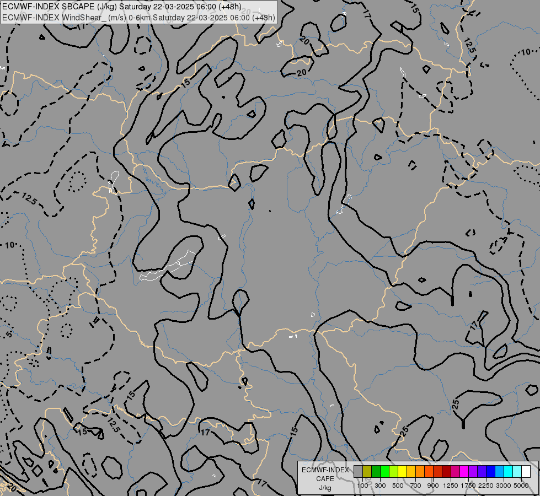The width and height of the screenshot is (540, 496).
Task: Pick the pure blue legend swatch
Action: coord(490,472)
